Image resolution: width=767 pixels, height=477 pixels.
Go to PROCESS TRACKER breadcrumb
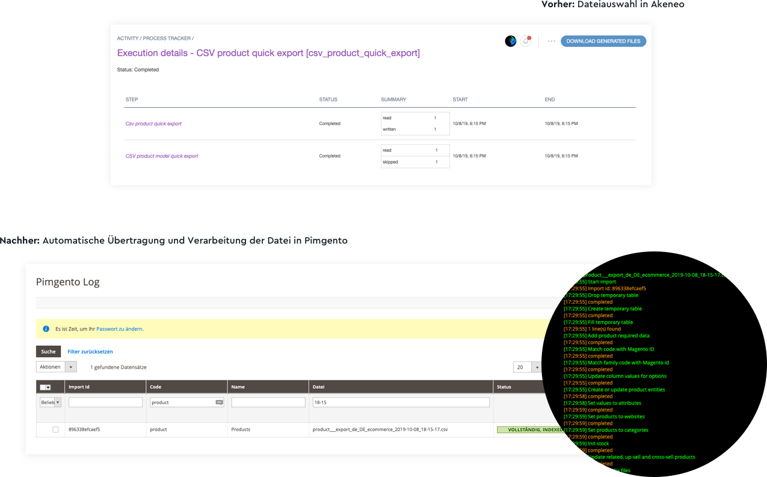167,38
